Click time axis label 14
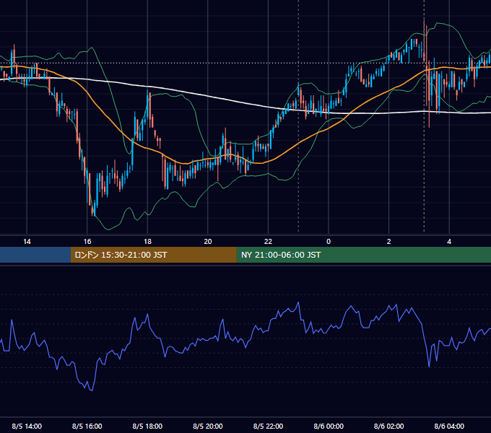 (27, 241)
